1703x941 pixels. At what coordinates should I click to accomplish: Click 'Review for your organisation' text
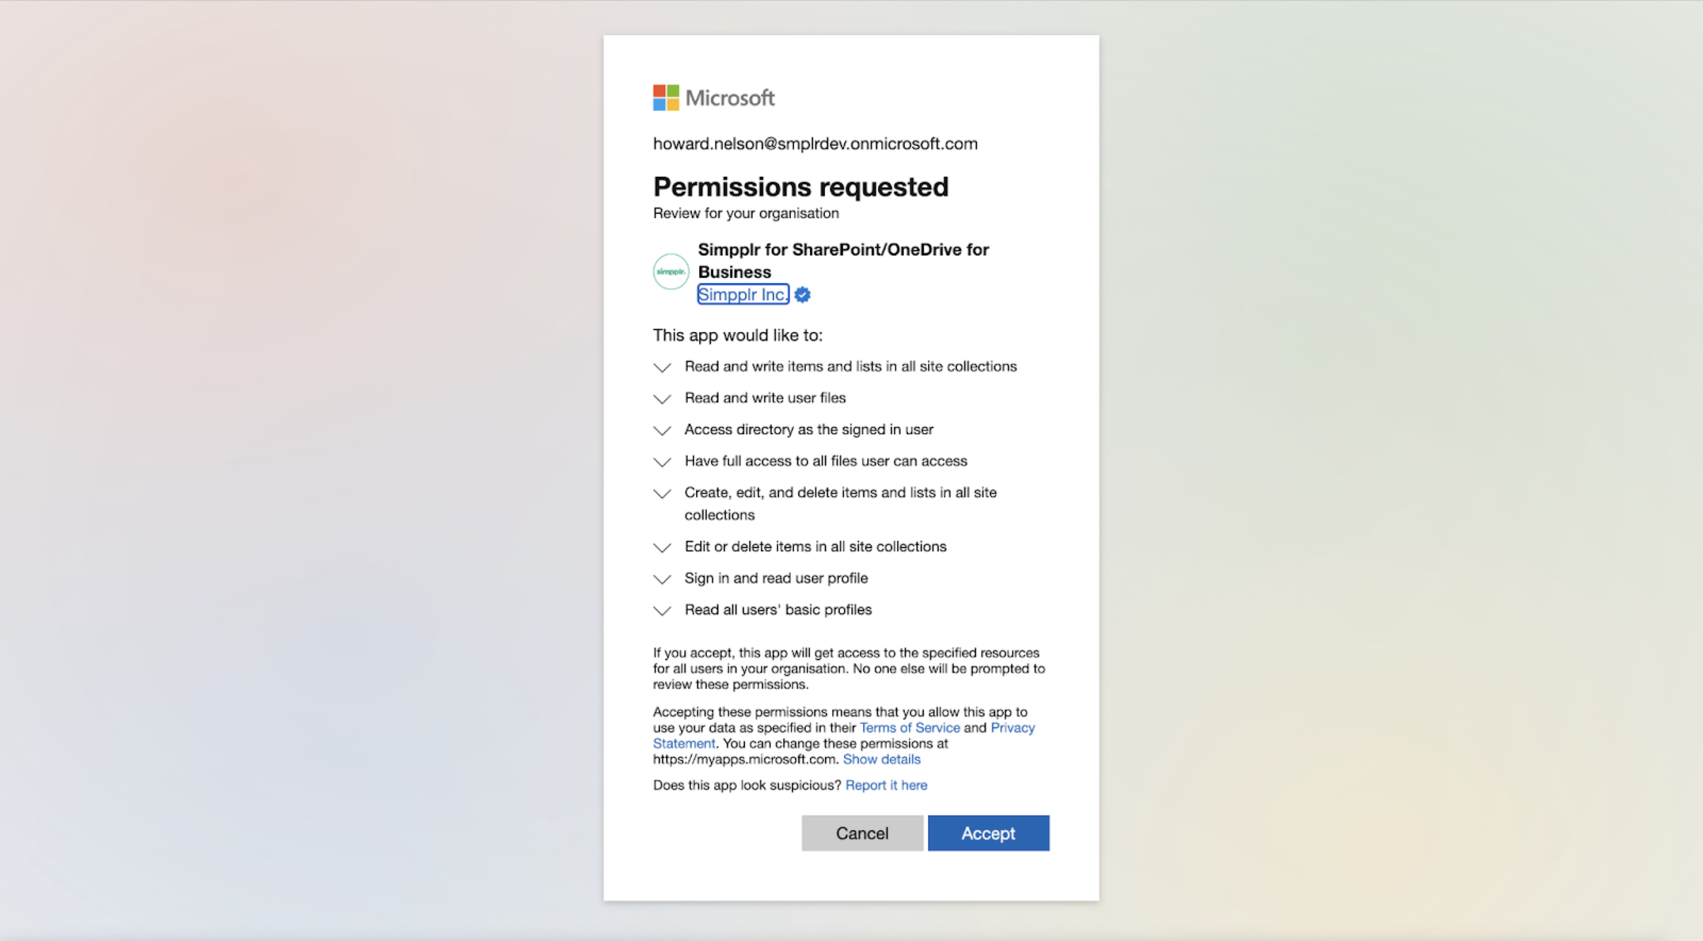tap(746, 213)
